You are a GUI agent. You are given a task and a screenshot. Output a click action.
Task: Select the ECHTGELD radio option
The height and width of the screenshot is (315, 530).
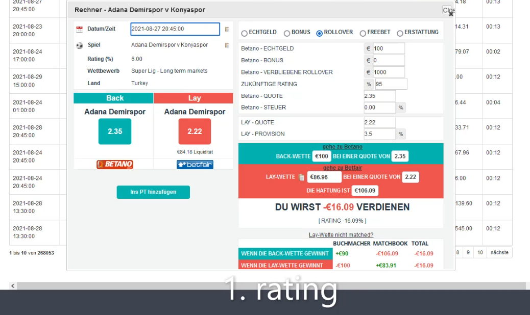click(245, 33)
